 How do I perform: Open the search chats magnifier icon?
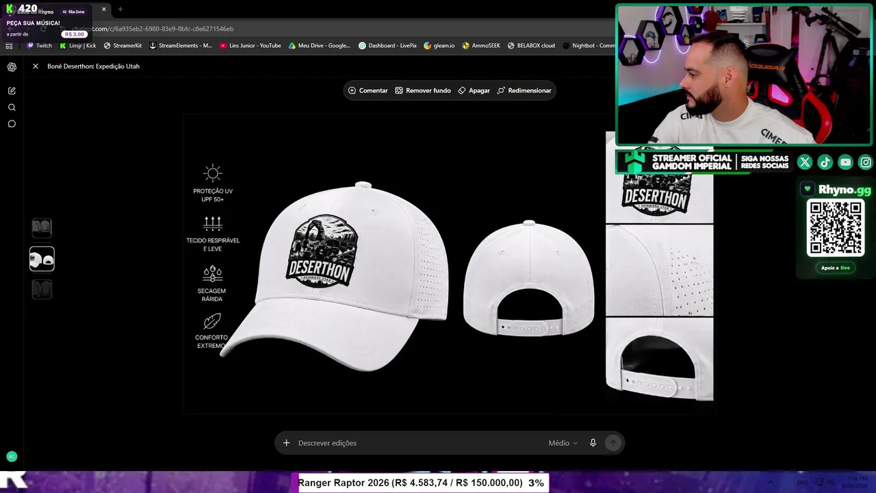[12, 108]
